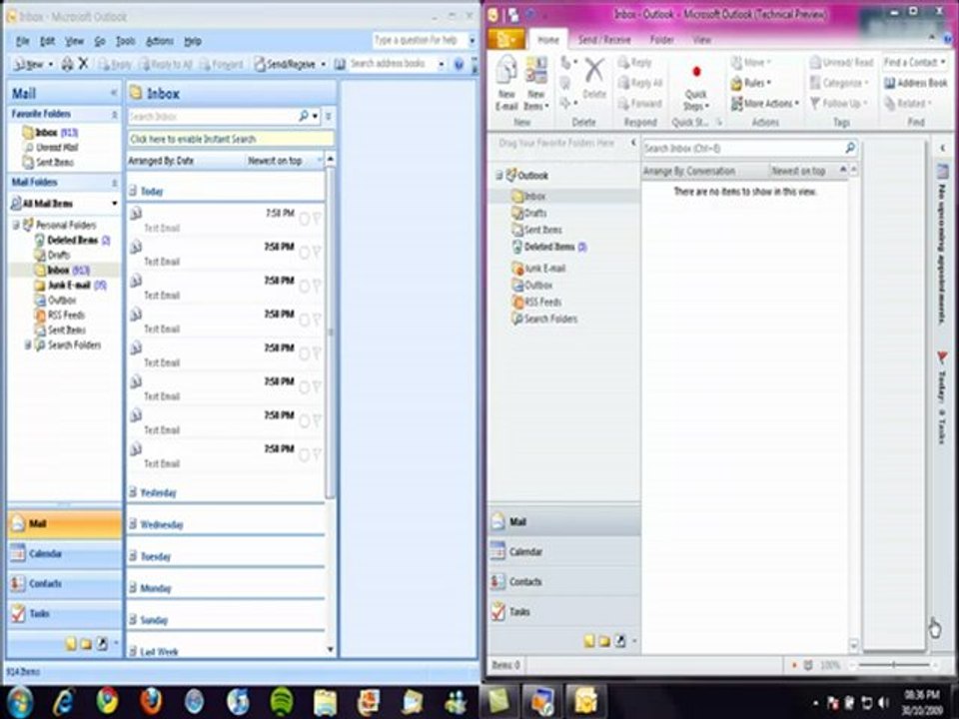Switch to View ribbon tab
The image size is (959, 719).
[701, 40]
